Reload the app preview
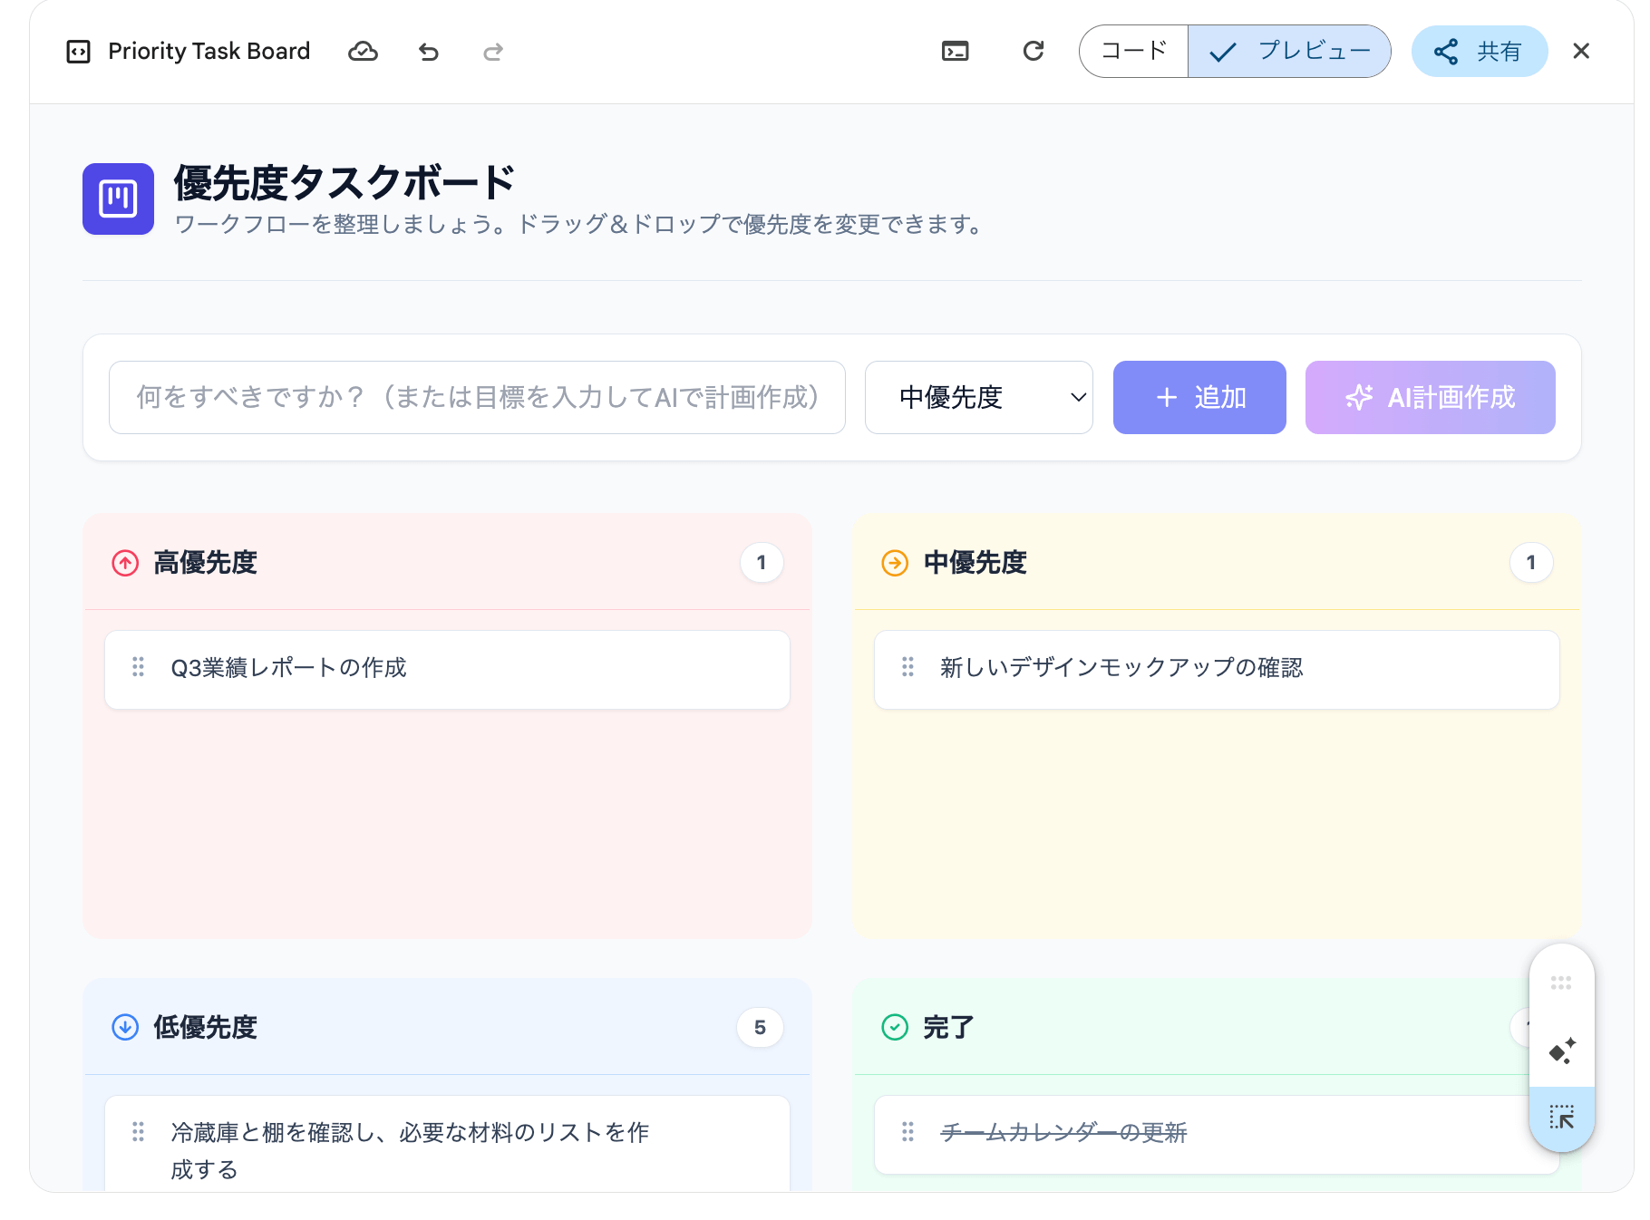This screenshot has height=1220, width=1650. 1033,52
